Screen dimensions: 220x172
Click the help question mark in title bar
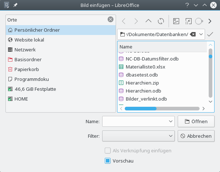[187, 5]
